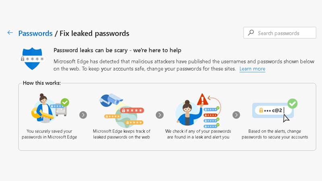Click 'We check if any' caption text
This screenshot has height=181, width=322.
point(198,134)
